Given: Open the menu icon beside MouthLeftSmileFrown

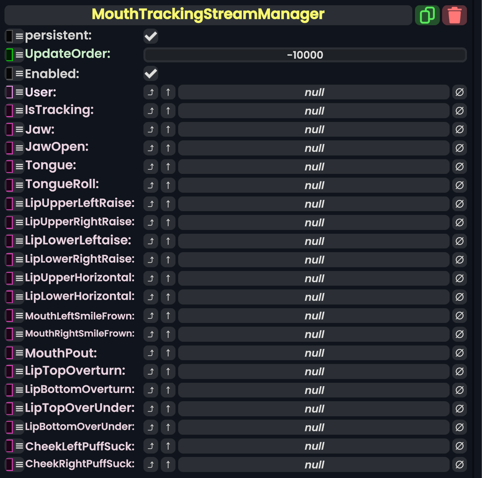Looking at the screenshot, I should (x=20, y=316).
